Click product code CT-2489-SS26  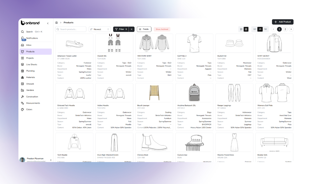point(64,59)
